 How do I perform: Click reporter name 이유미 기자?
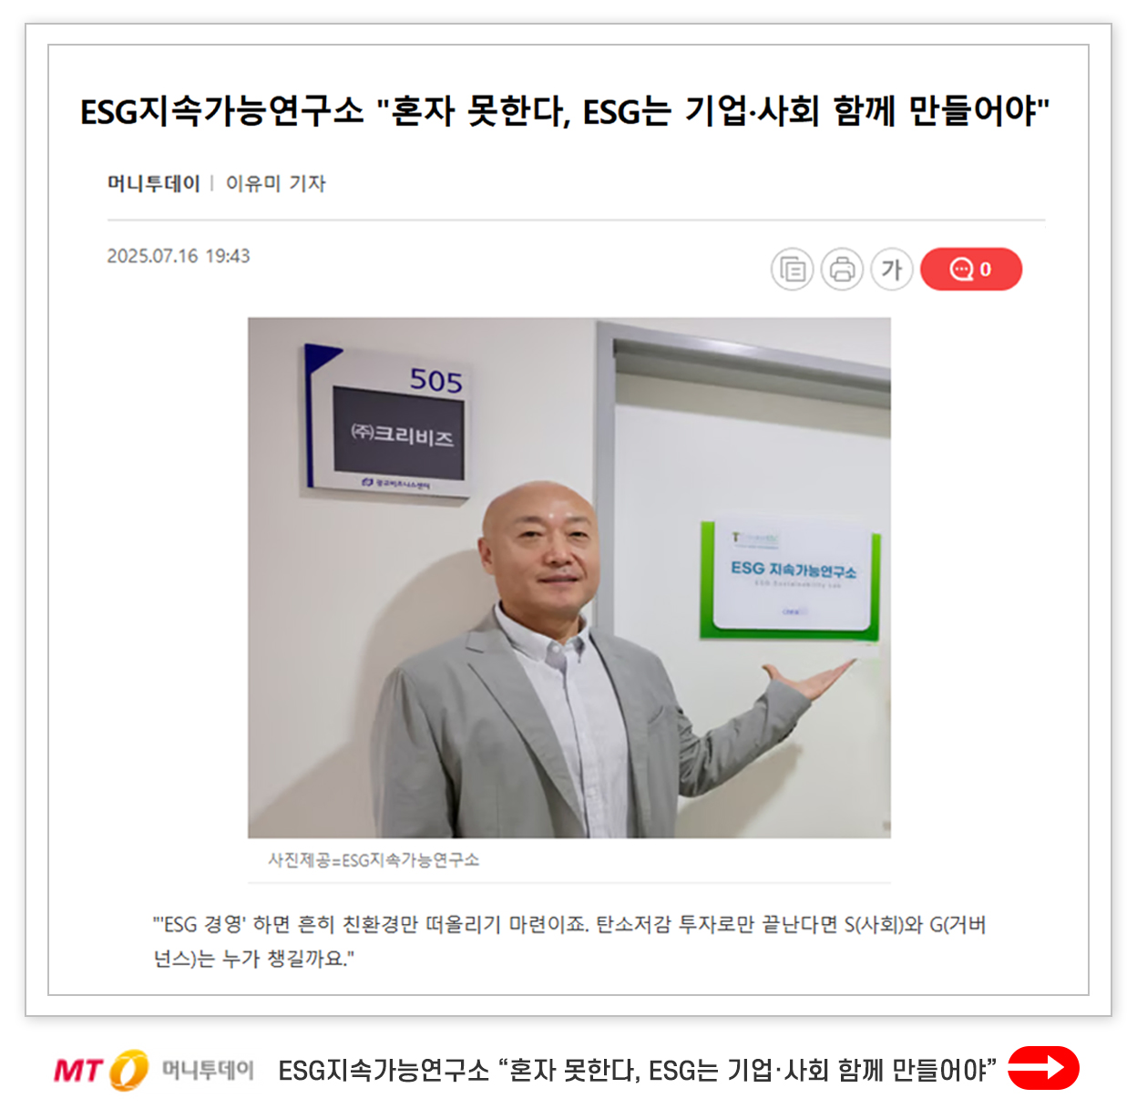[x=275, y=183]
